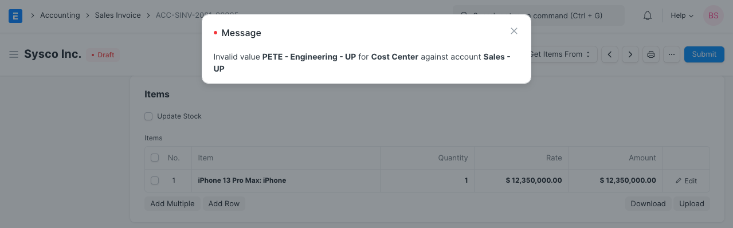Click the BS user avatar
The height and width of the screenshot is (228, 733).
tap(714, 15)
